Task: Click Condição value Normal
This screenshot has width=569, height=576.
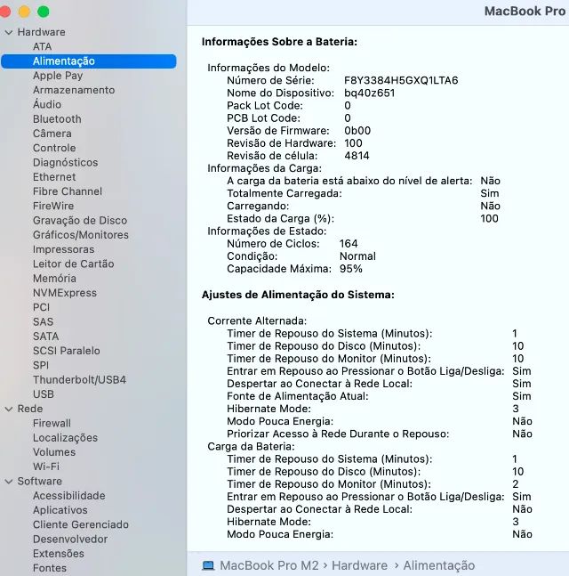Action: (357, 256)
